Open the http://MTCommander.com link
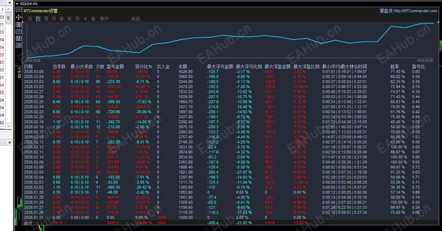Screen dimensions: 442x231 (x=415, y=11)
